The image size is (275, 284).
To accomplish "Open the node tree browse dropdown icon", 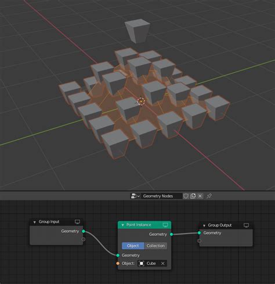I will [135, 196].
